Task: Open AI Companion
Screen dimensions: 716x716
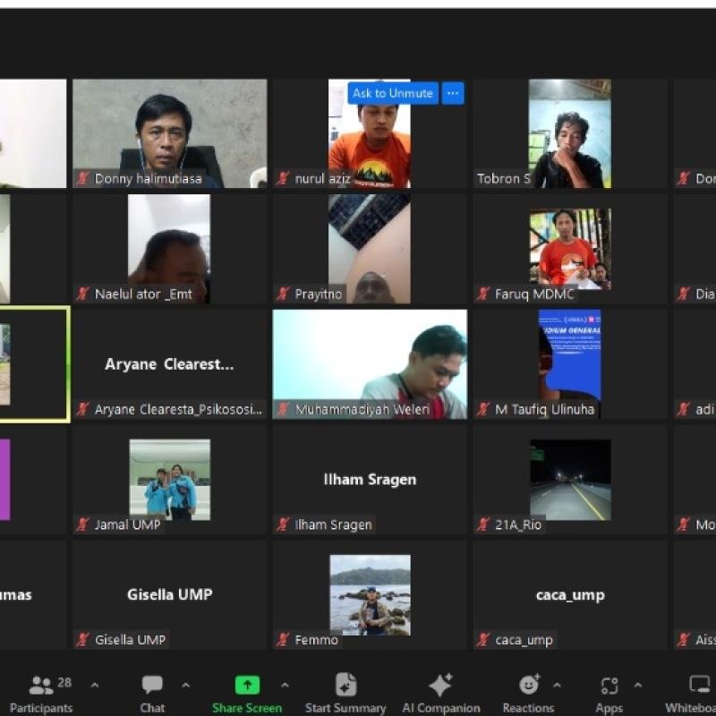Action: [x=440, y=686]
